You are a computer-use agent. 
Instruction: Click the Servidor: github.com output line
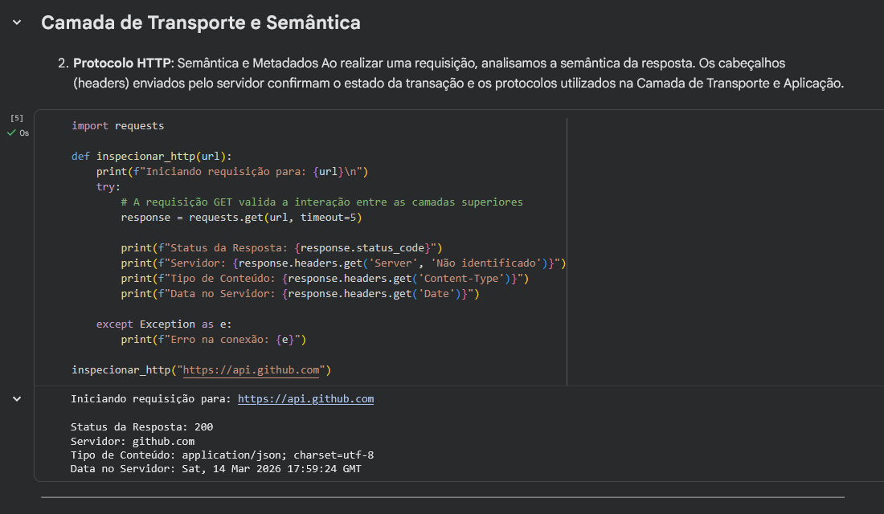click(x=132, y=441)
